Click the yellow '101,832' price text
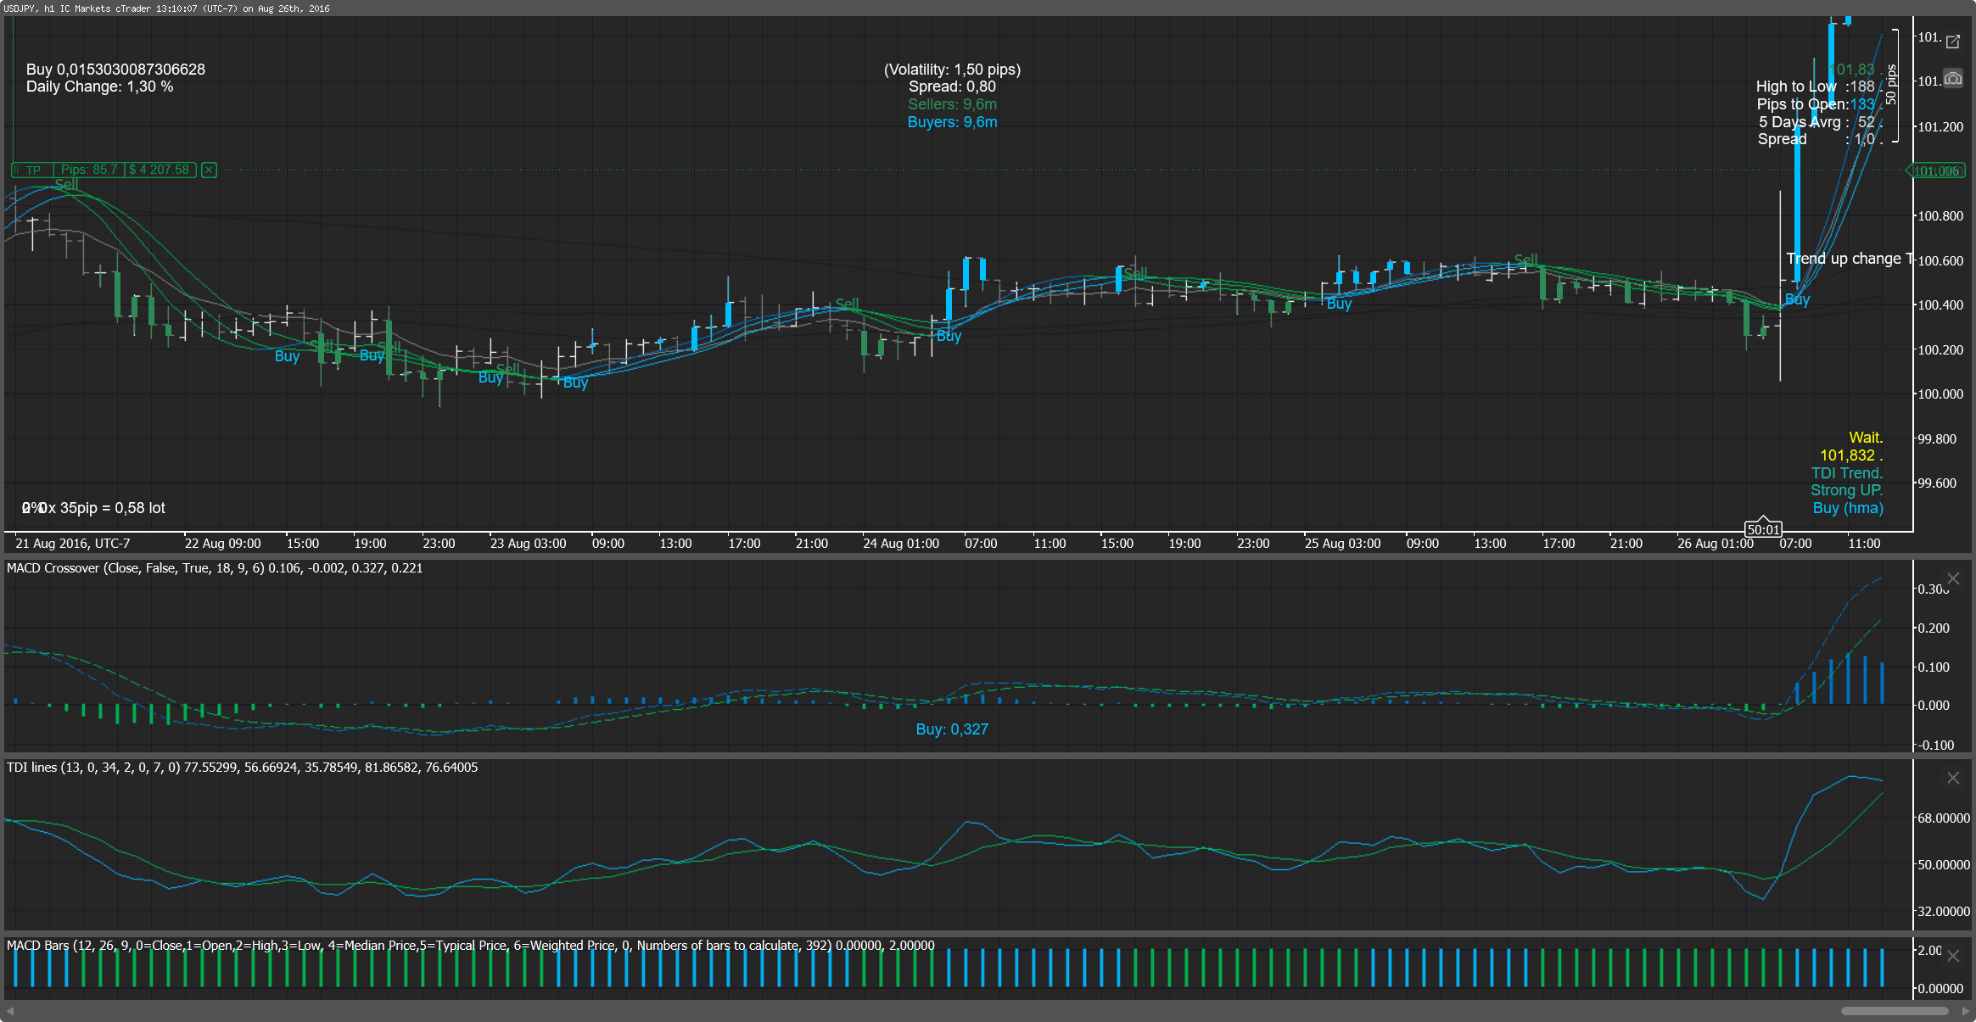The width and height of the screenshot is (1976, 1022). (x=1847, y=455)
